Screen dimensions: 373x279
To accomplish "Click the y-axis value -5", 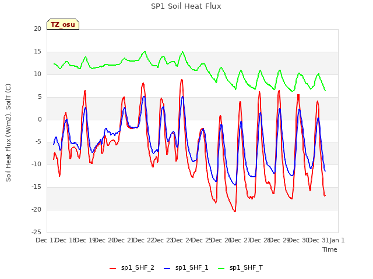I will 37,142.
